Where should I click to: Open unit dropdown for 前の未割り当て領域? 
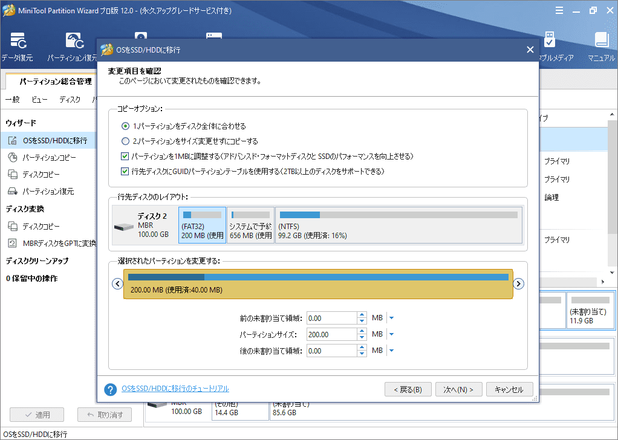pyautogui.click(x=391, y=318)
